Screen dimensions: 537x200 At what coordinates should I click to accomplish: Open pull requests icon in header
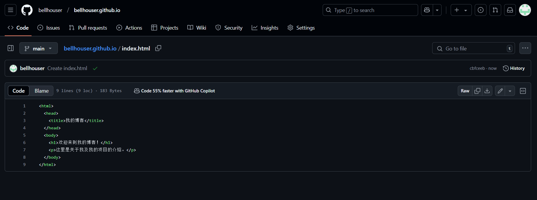tap(495, 10)
